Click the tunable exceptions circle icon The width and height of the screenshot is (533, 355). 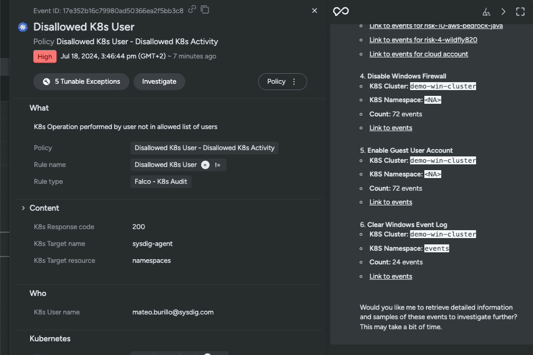(x=46, y=82)
